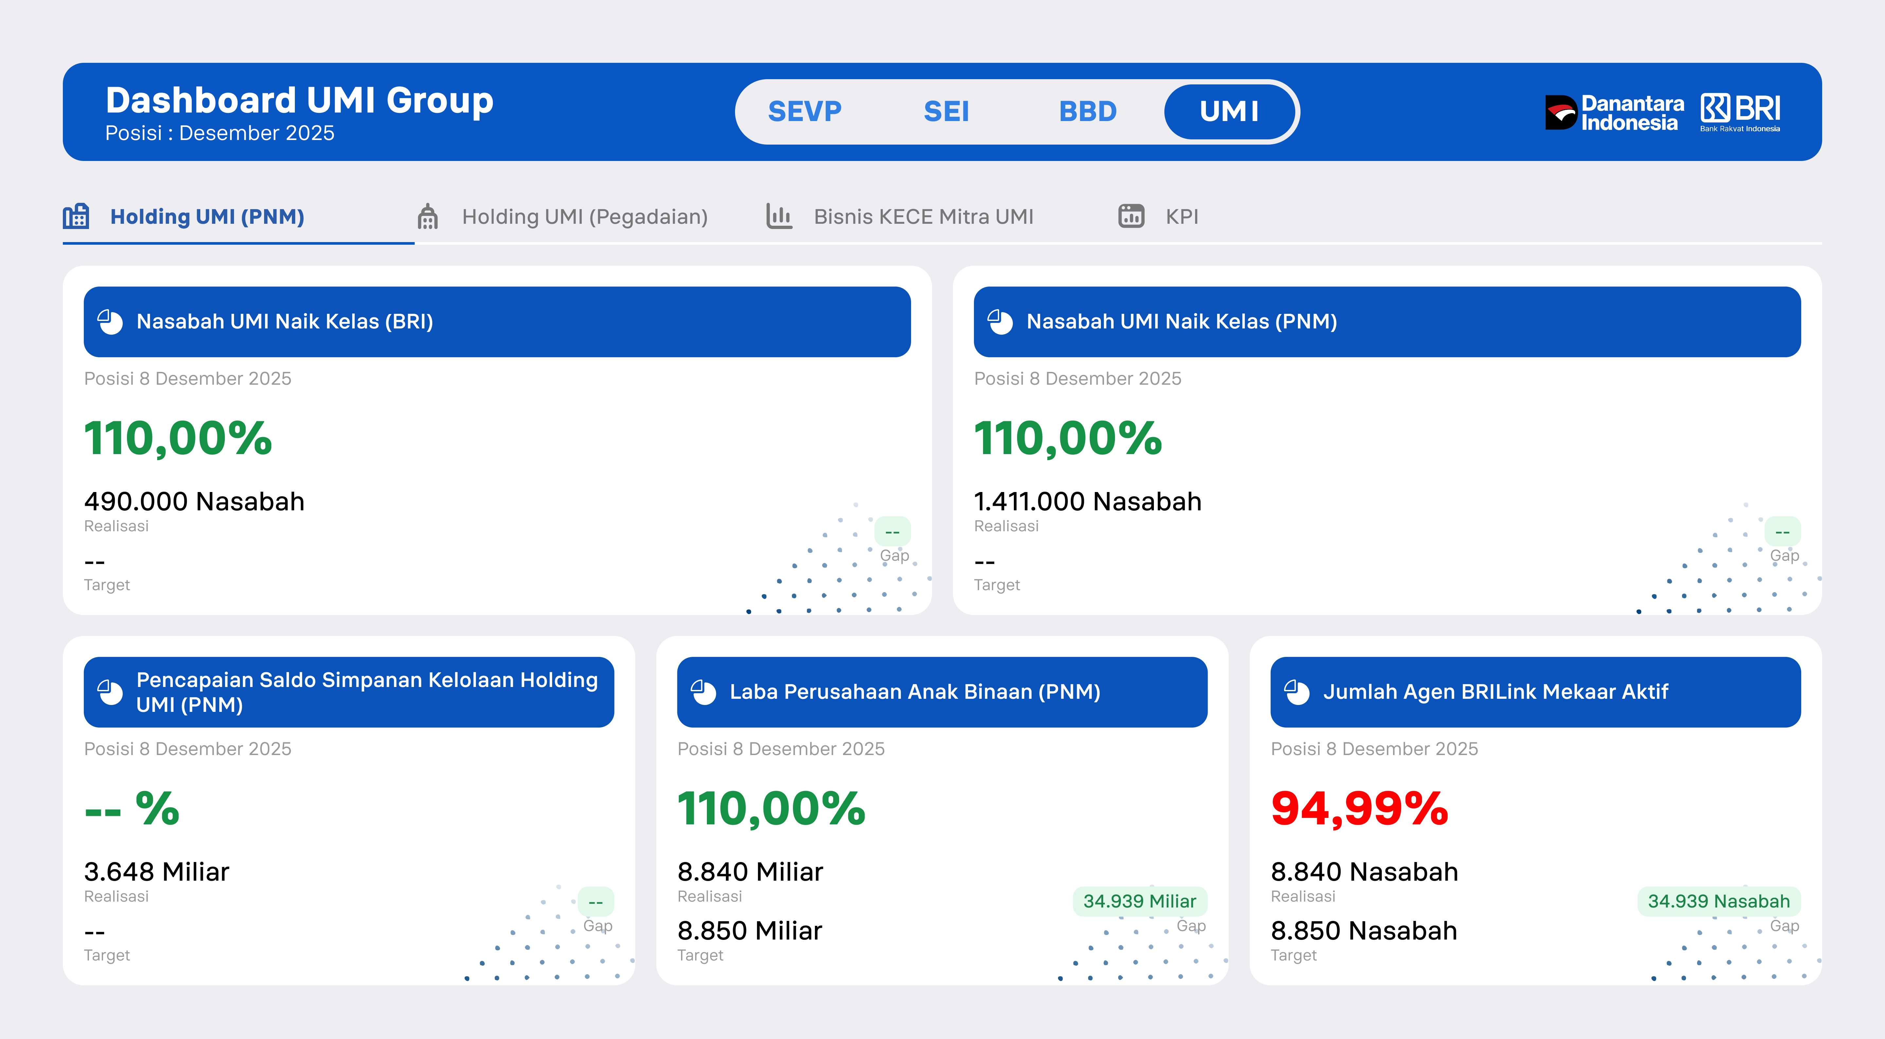Click the 1.411.000 Nasabah realisasi value
The height and width of the screenshot is (1039, 1885).
pyautogui.click(x=1087, y=502)
